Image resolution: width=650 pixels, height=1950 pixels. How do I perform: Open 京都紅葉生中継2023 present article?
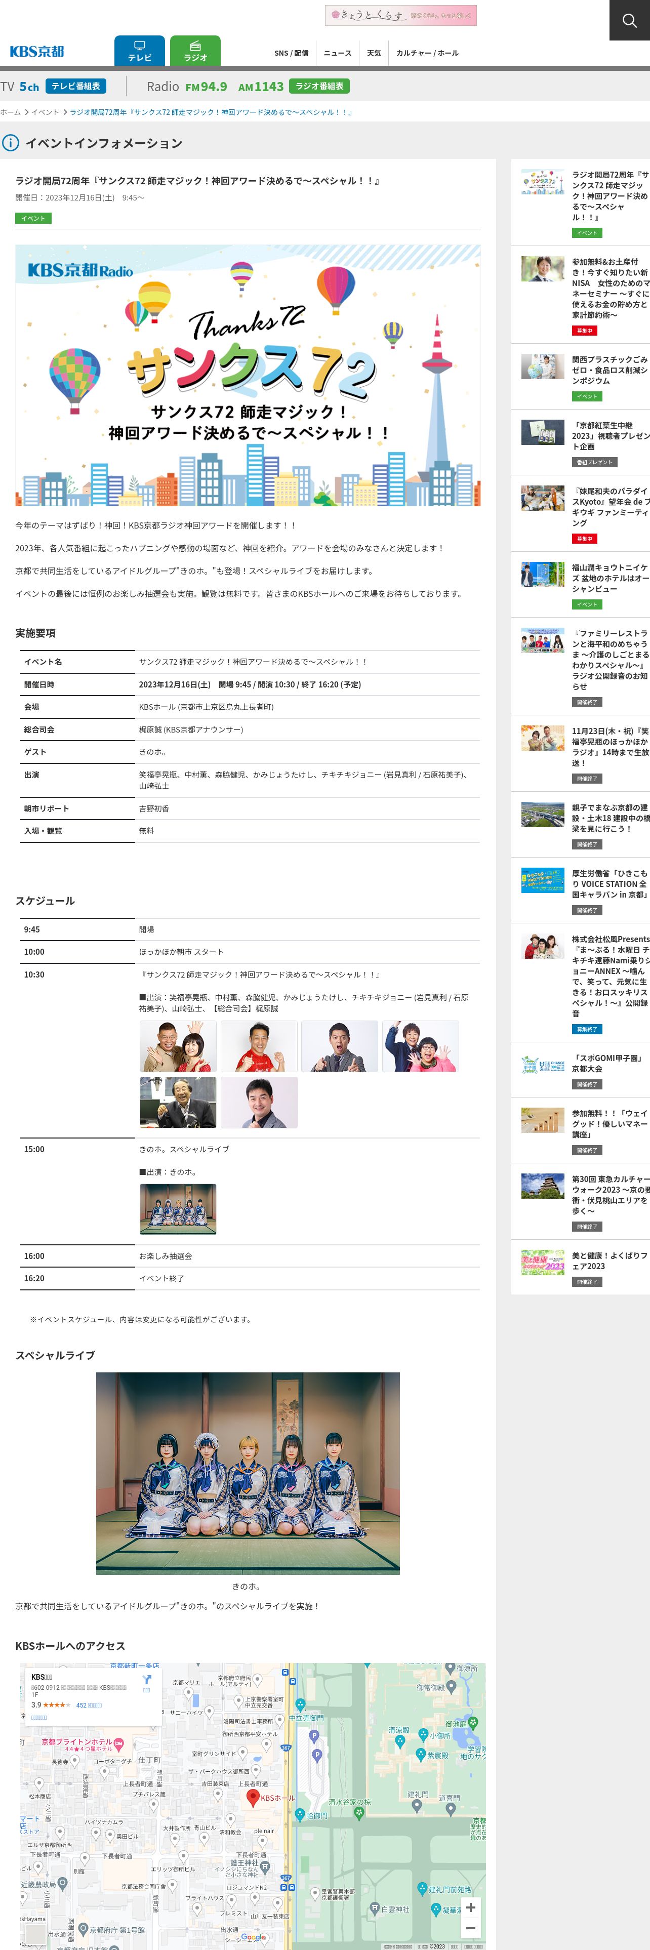(580, 443)
